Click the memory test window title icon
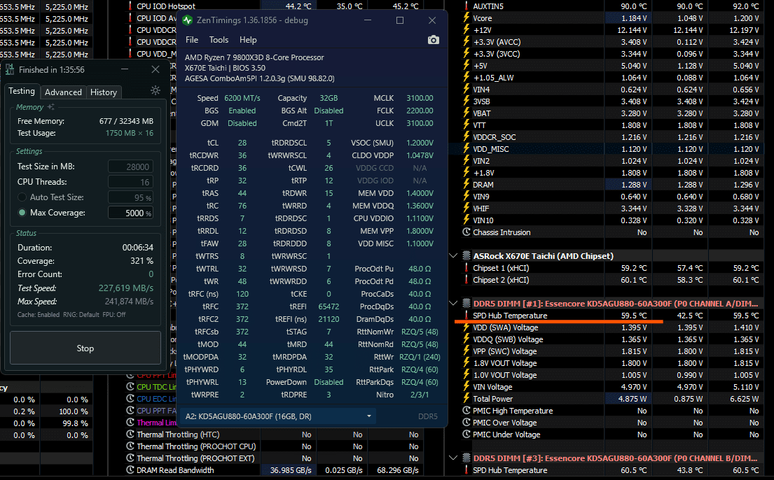The width and height of the screenshot is (774, 480). click(x=9, y=69)
